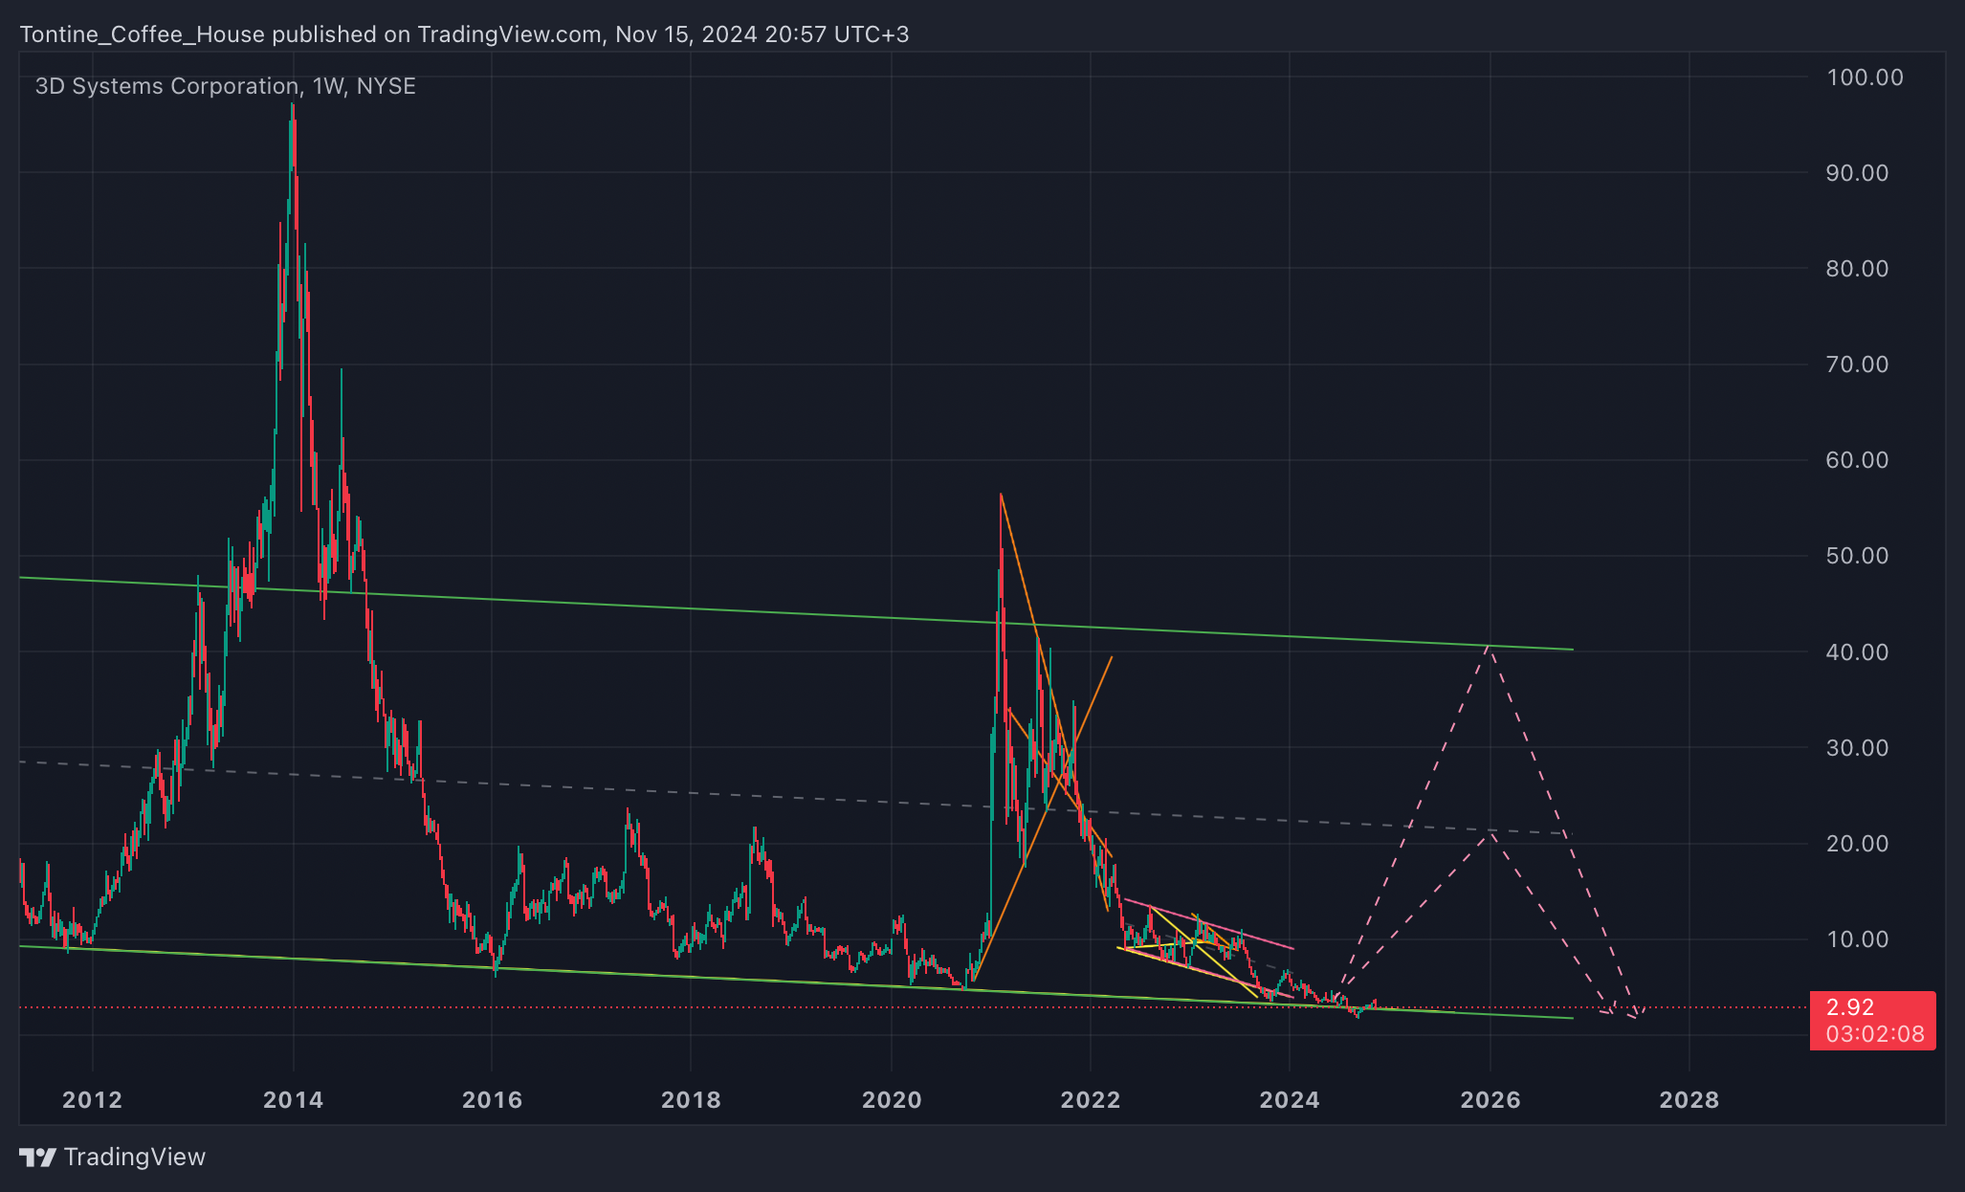Screen dimensions: 1965x1192
Task: Click the chart title '3D Systems Corporation, 1W, NYSE'
Action: (226, 86)
